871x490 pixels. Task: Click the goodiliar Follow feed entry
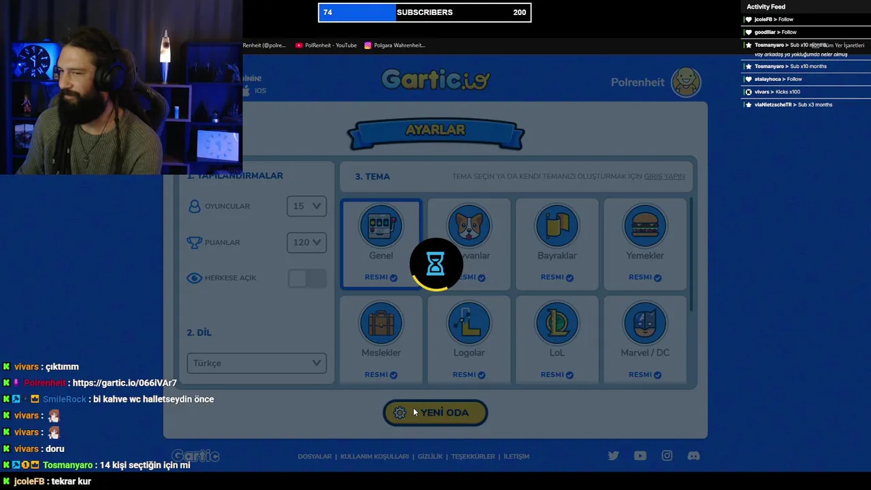(776, 32)
